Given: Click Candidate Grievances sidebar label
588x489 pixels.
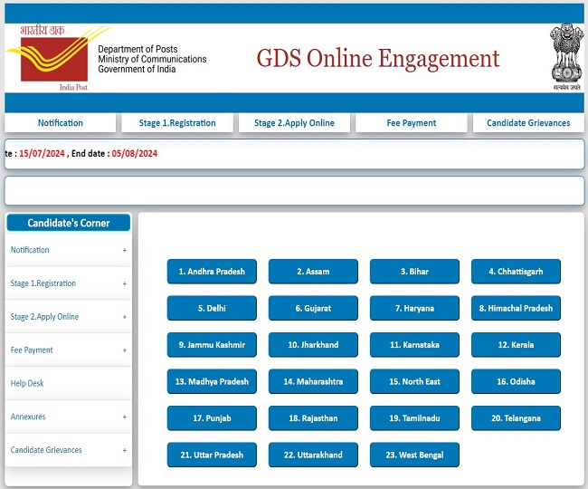Looking at the screenshot, I should point(46,450).
